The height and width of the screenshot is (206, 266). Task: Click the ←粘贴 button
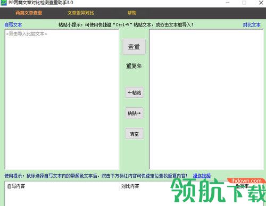tap(135, 92)
